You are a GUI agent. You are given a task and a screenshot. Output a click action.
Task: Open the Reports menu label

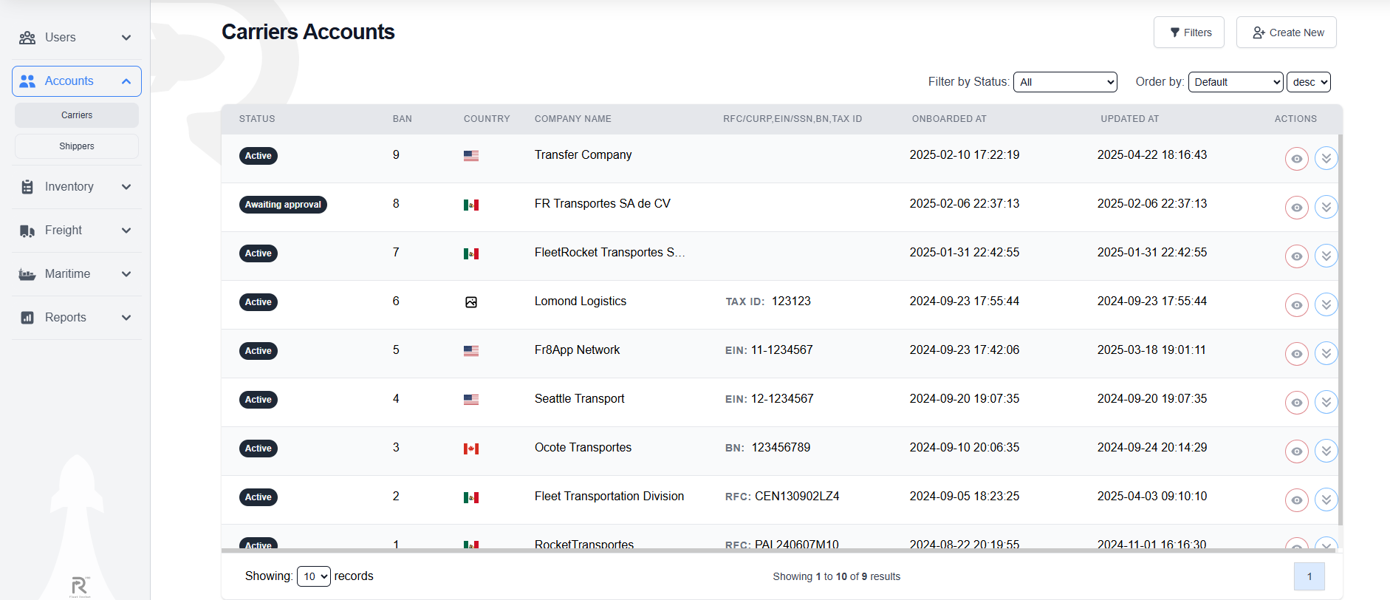click(66, 318)
